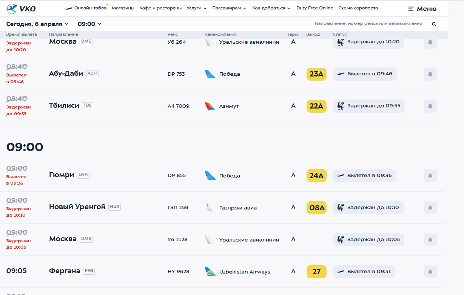
Task: Click the Схема аэропорта link
Action: pos(358,8)
